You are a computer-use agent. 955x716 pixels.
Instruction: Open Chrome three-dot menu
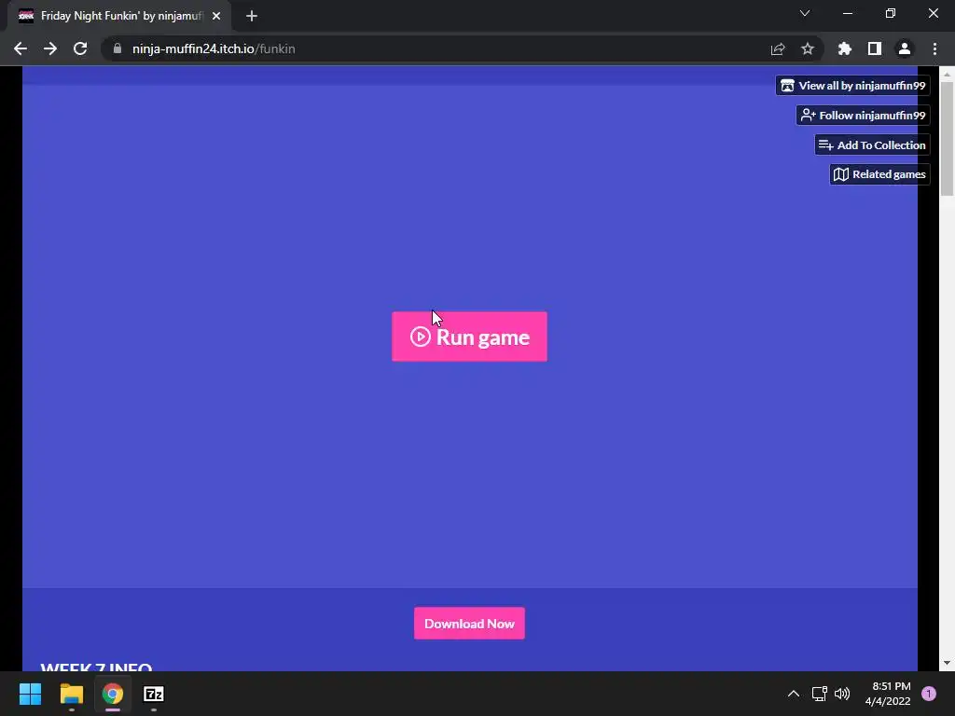934,48
